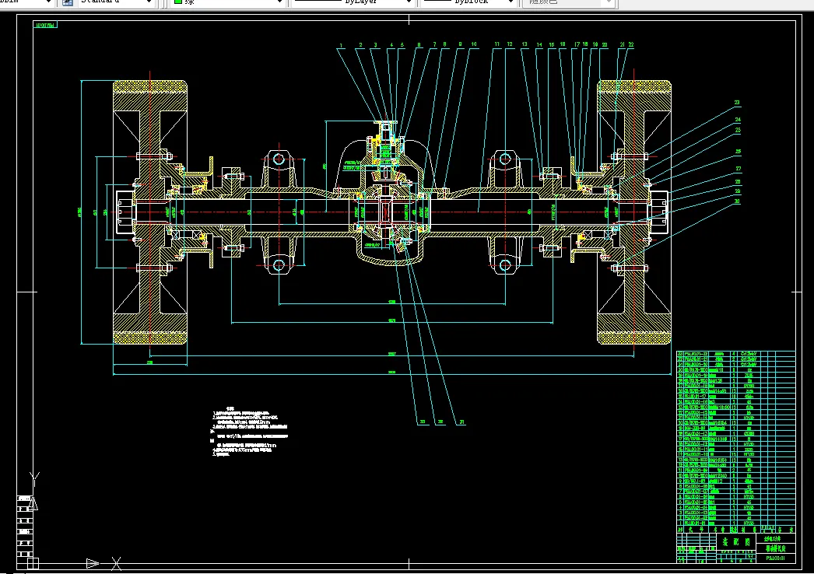This screenshot has width=814, height=574.
Task: Select part balloon number 23
Action: [x=736, y=102]
